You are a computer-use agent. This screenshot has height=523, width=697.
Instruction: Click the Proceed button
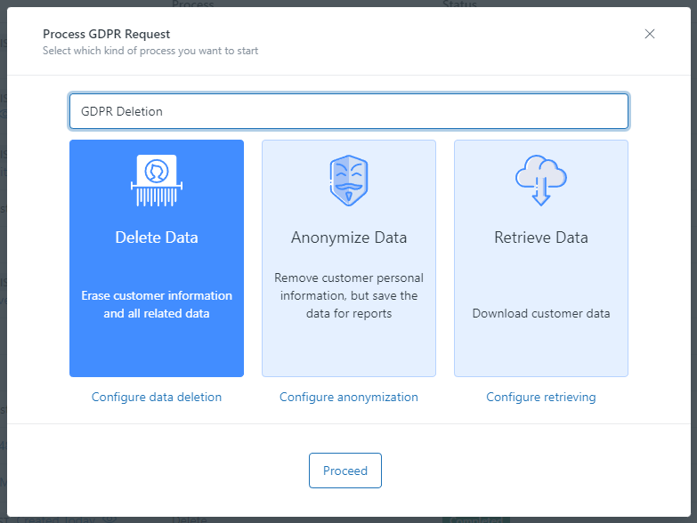[345, 471]
